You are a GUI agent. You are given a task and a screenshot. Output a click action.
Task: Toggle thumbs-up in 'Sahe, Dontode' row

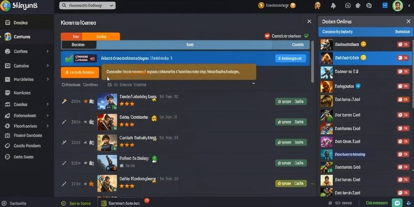coord(91,122)
